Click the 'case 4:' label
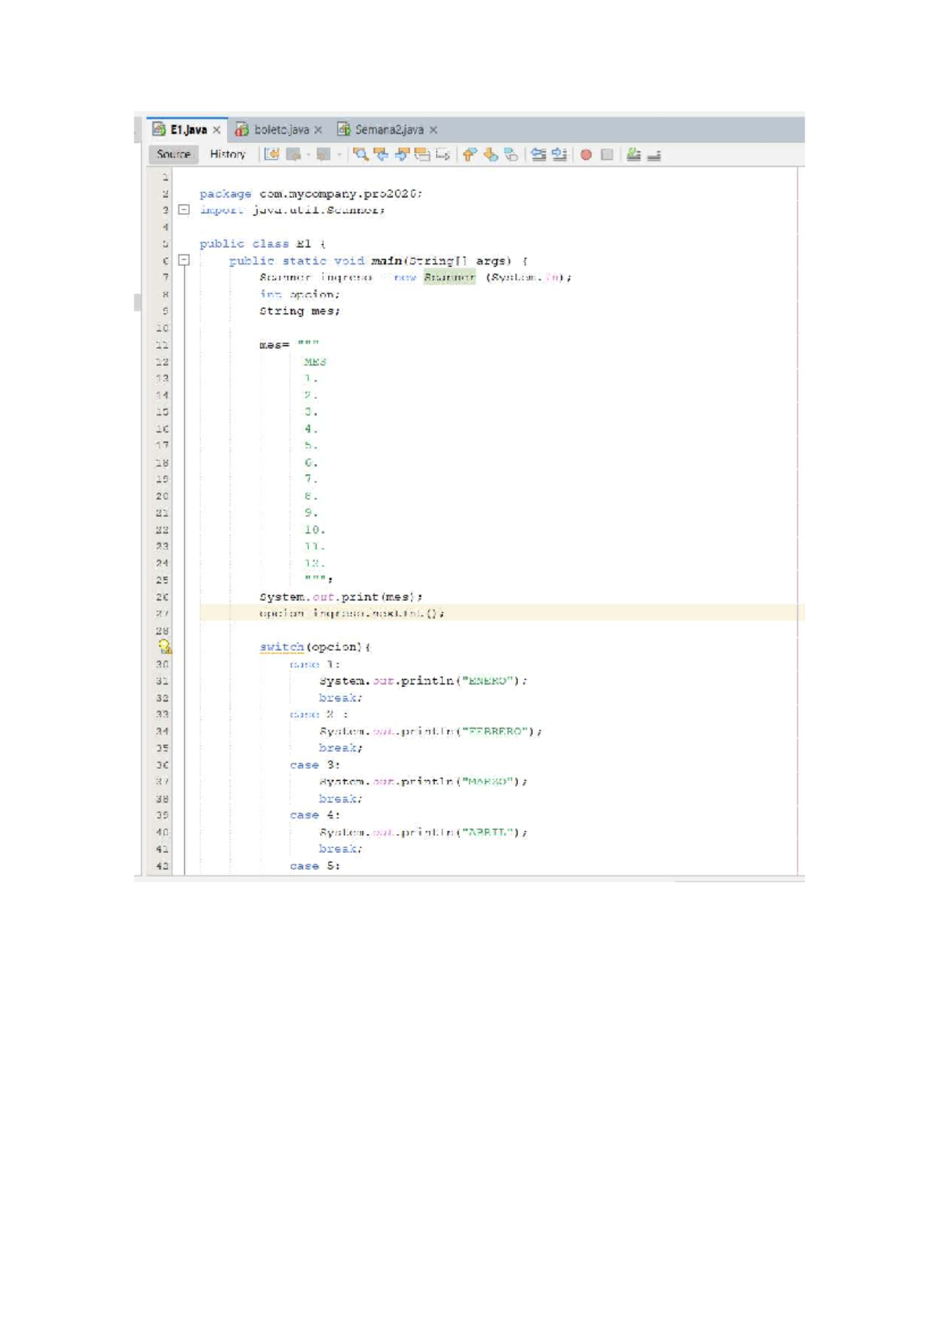This screenshot has height=1327, width=939. 315,815
